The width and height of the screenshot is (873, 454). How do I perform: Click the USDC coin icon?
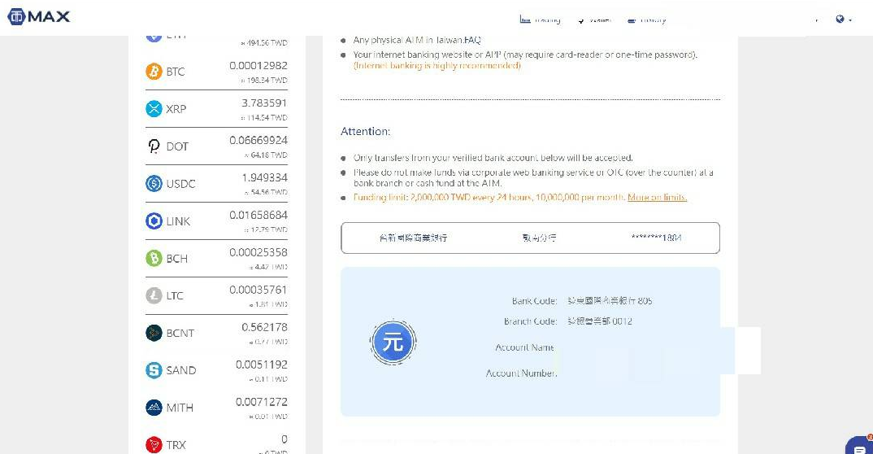coord(154,183)
